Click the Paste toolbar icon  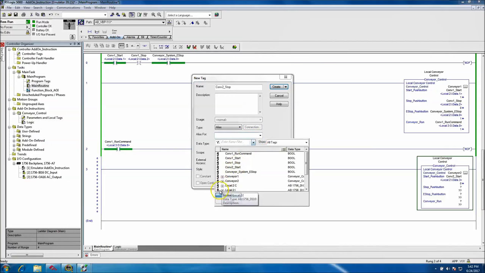(43, 14)
